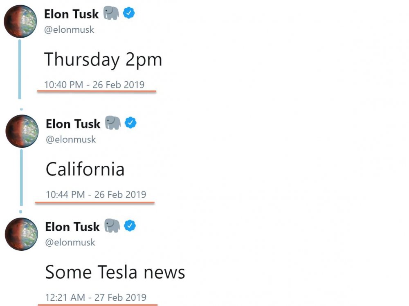This screenshot has width=409, height=306.
Task: Click the elephant emoji on the California tweet
Action: pyautogui.click(x=112, y=123)
